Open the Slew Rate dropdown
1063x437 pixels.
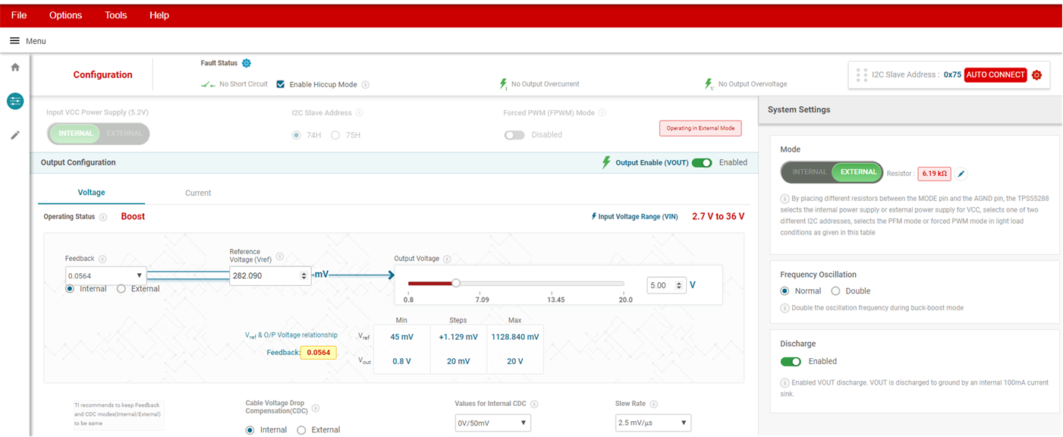click(653, 423)
